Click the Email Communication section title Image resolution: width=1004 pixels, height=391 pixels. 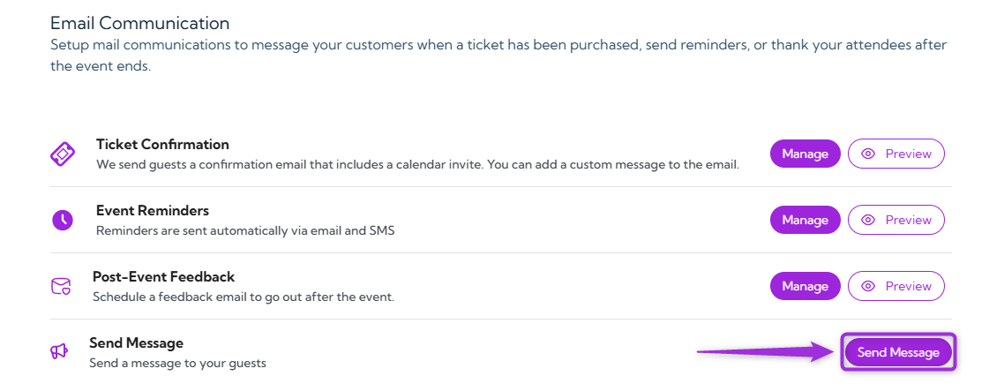[x=139, y=23]
